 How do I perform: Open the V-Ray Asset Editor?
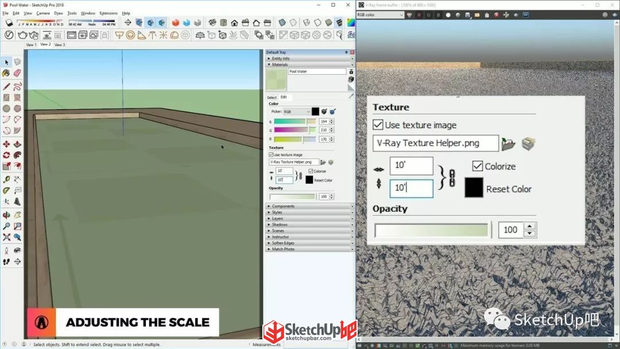pos(9,35)
